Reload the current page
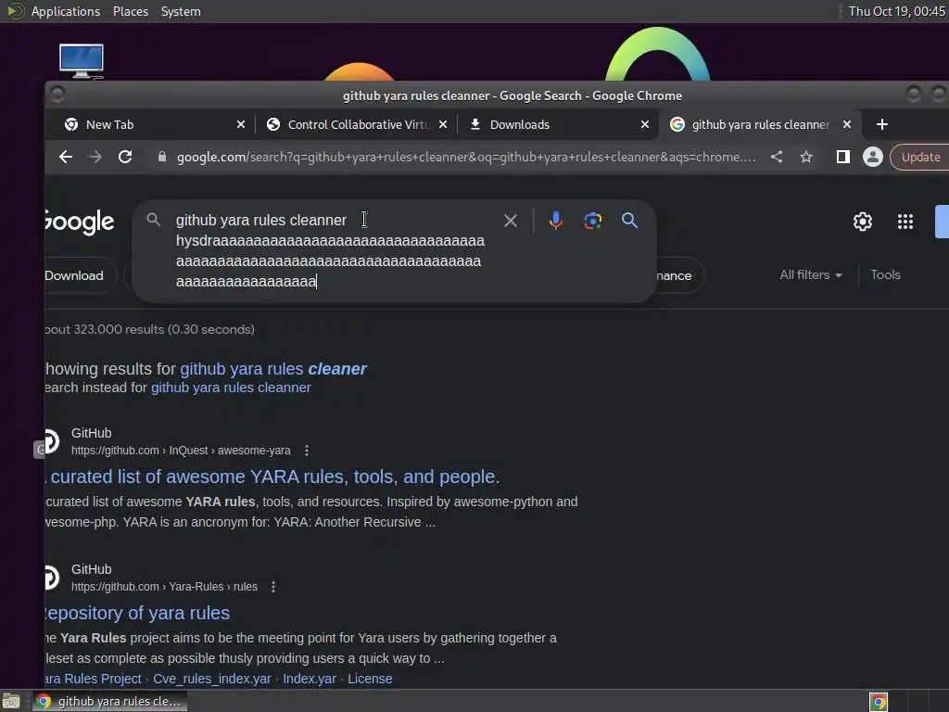 coord(125,158)
